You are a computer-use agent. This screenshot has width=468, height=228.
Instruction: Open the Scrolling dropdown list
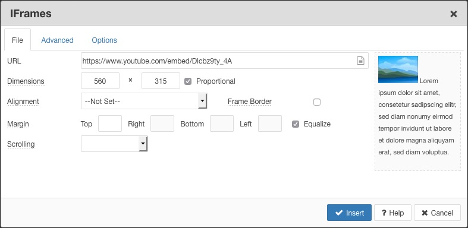(x=114, y=144)
